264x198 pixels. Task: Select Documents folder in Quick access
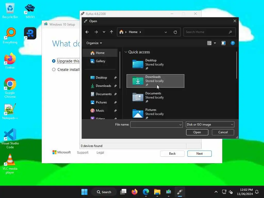pos(155,97)
